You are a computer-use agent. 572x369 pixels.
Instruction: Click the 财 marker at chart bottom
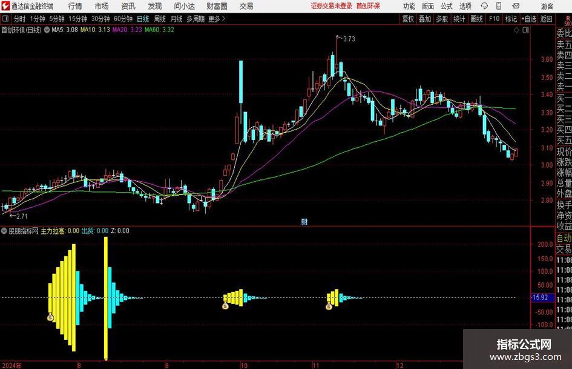[304, 221]
